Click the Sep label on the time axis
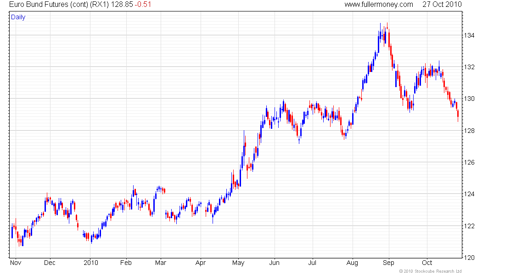Screen dimensions: 505x275 coord(388,263)
